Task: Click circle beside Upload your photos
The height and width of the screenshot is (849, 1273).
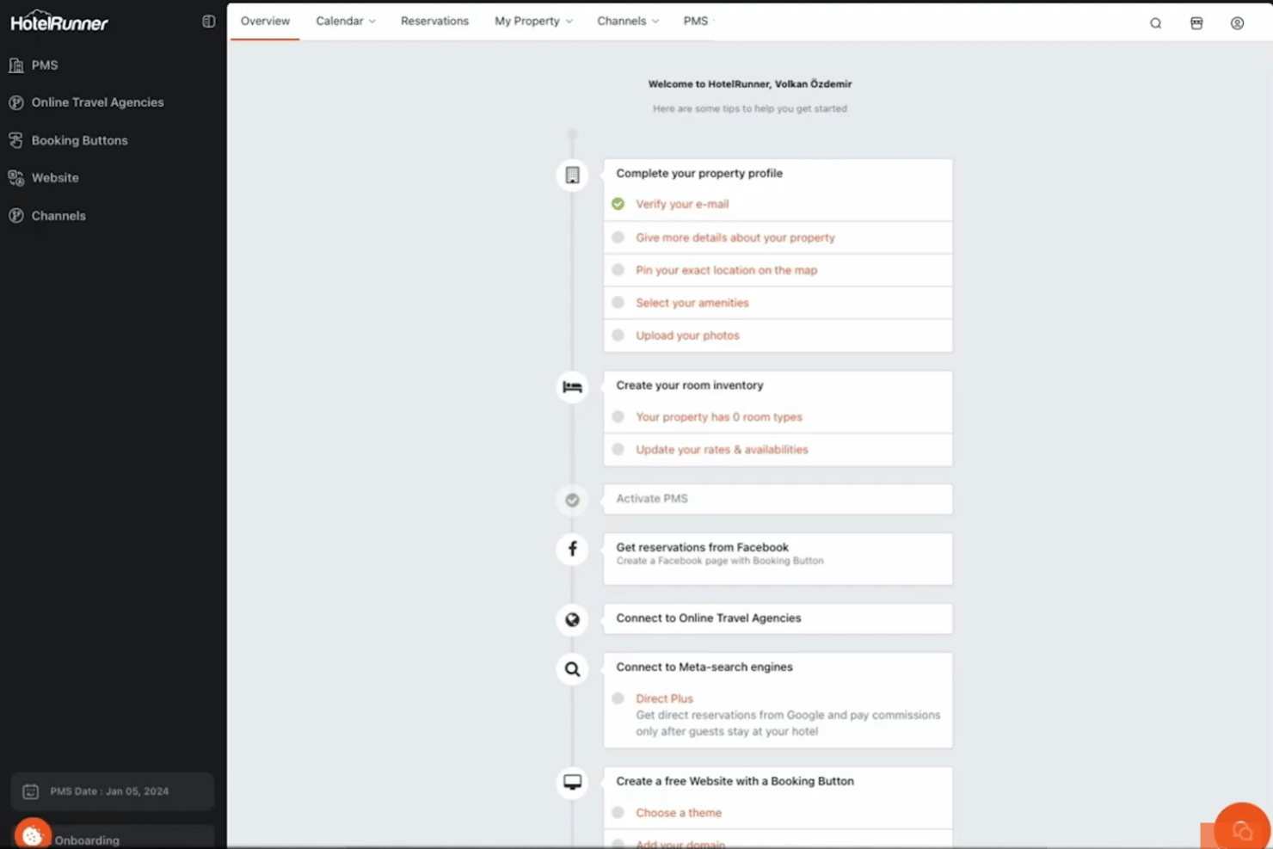Action: click(x=618, y=335)
